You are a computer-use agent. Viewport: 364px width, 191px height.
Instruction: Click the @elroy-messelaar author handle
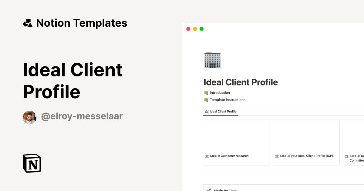pyautogui.click(x=82, y=116)
